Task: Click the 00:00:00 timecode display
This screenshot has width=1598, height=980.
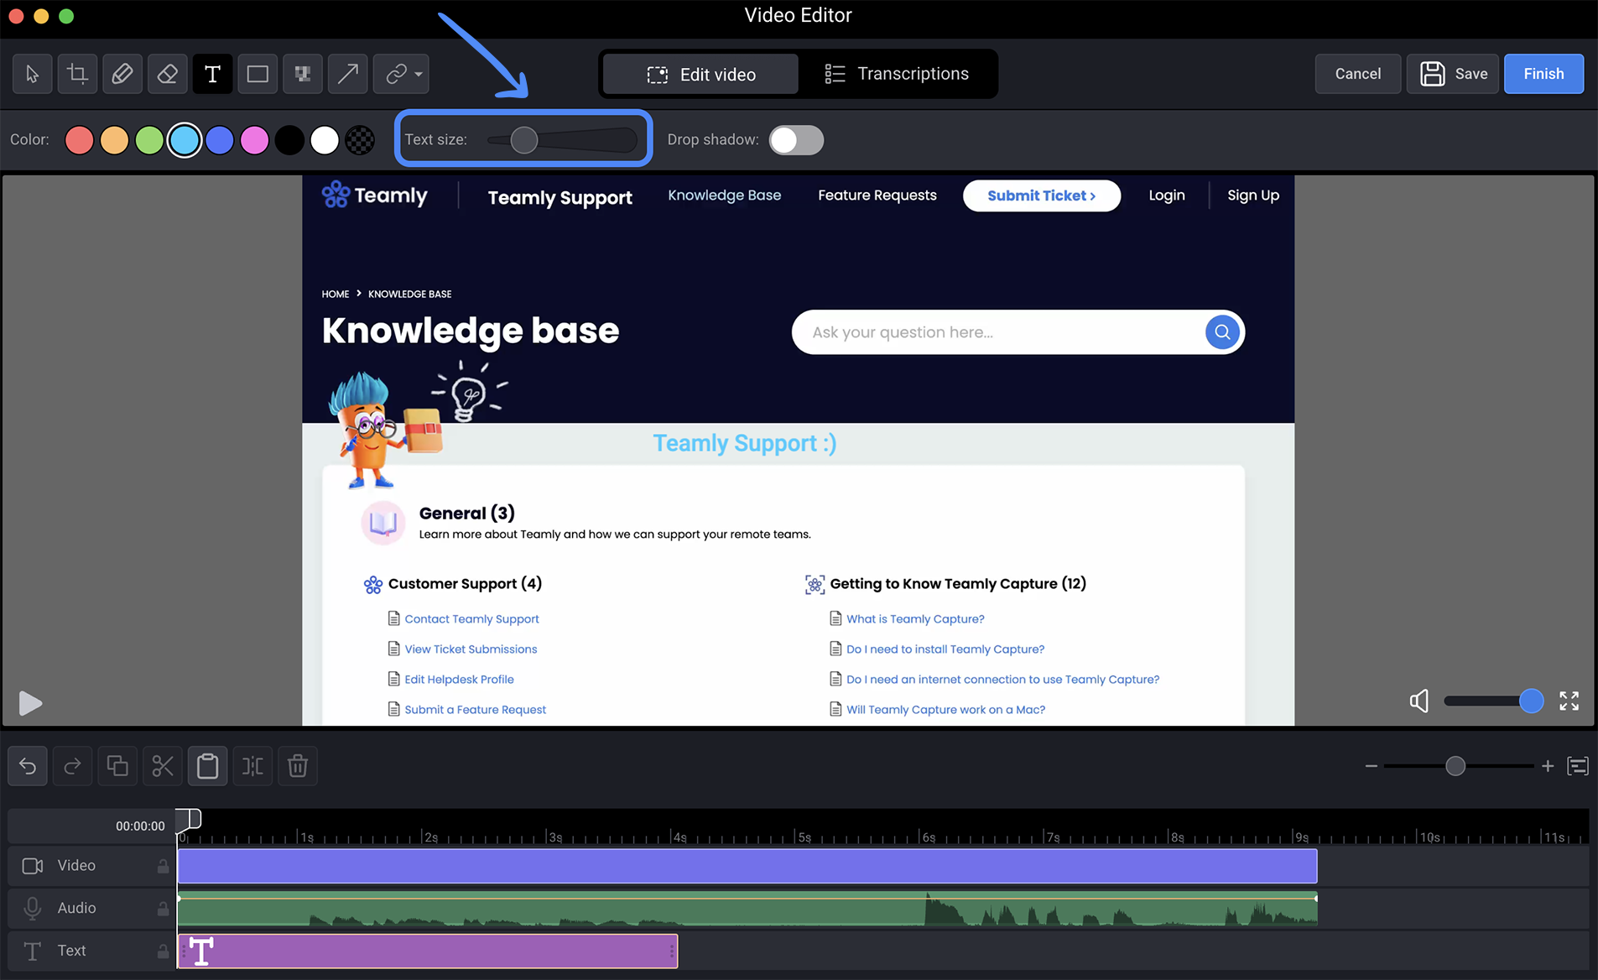Action: tap(140, 826)
